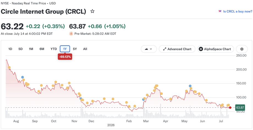Select the 5Y range
The height and width of the screenshot is (130, 253).
tap(75, 49)
